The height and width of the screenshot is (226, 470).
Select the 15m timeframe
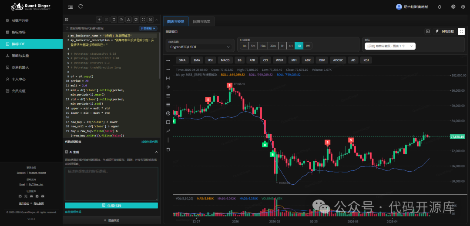[263, 46]
